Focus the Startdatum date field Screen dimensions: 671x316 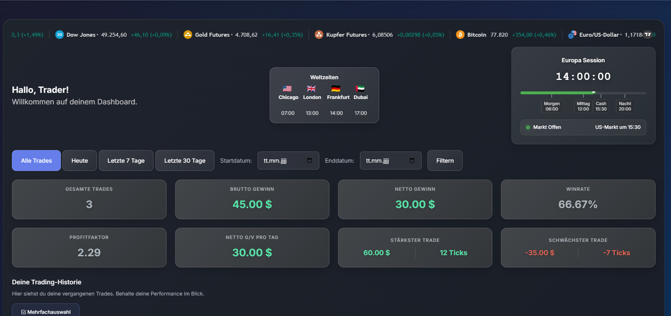pyautogui.click(x=288, y=161)
